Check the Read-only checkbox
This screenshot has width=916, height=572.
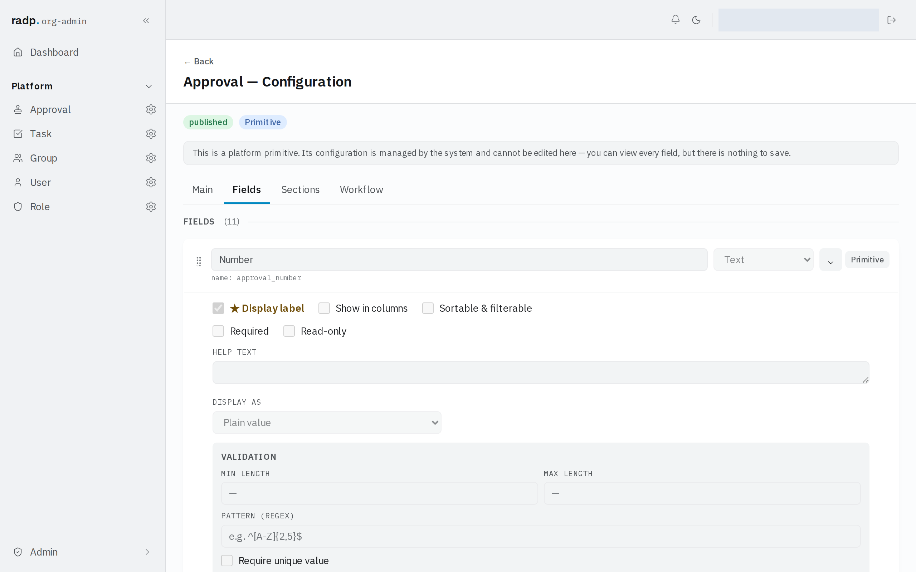point(289,331)
